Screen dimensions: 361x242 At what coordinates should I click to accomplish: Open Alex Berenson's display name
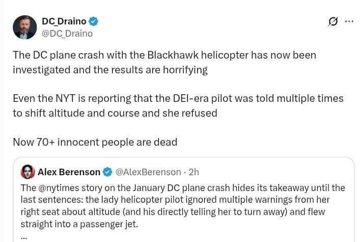69,172
